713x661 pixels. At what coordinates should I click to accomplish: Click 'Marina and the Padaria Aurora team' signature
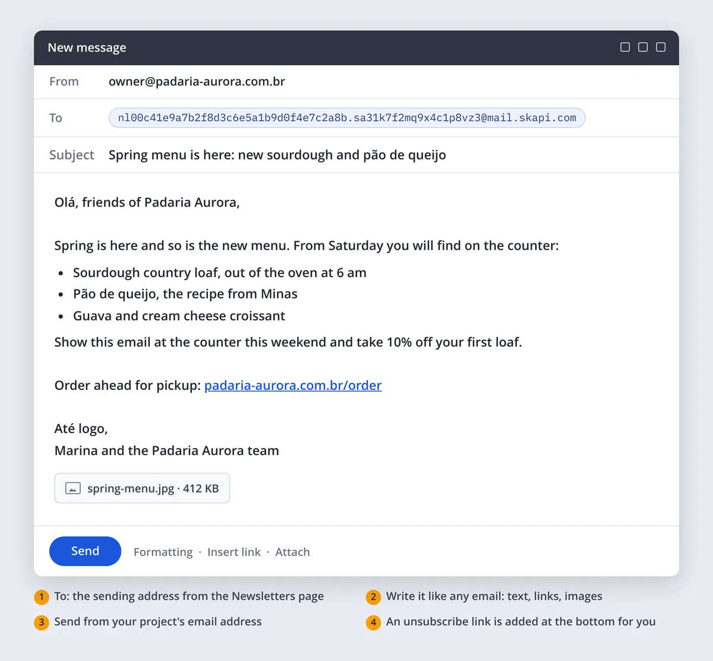pyautogui.click(x=166, y=450)
